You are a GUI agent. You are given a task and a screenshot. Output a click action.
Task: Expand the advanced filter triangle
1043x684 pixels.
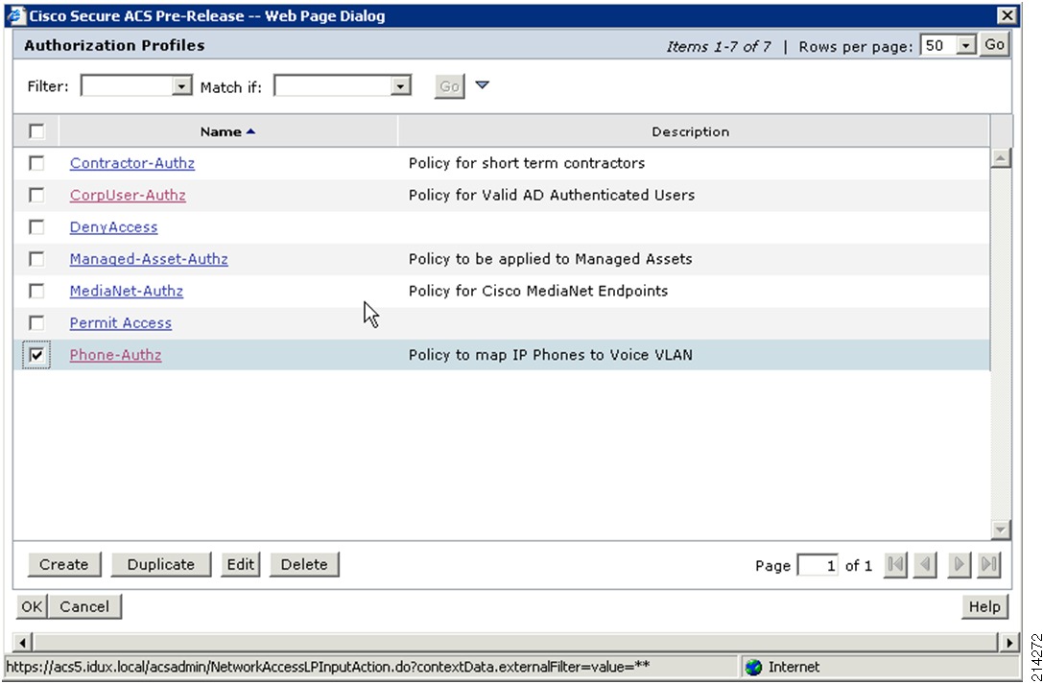483,85
